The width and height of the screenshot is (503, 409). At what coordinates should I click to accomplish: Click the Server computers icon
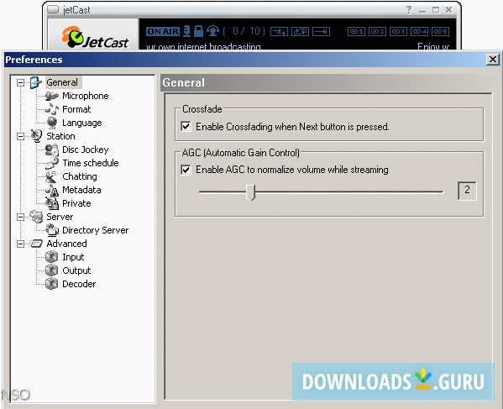click(x=36, y=217)
